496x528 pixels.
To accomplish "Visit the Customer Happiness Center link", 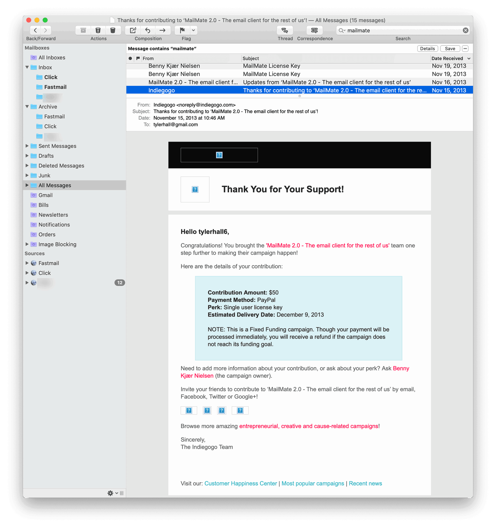I will pyautogui.click(x=241, y=483).
